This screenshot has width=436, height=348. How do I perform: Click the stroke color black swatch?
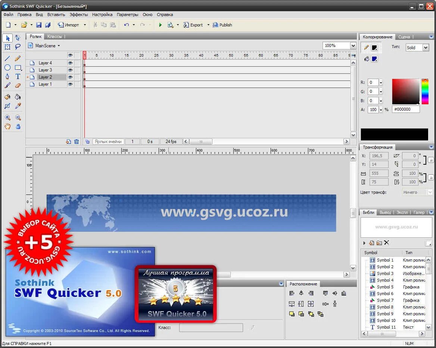point(374,48)
